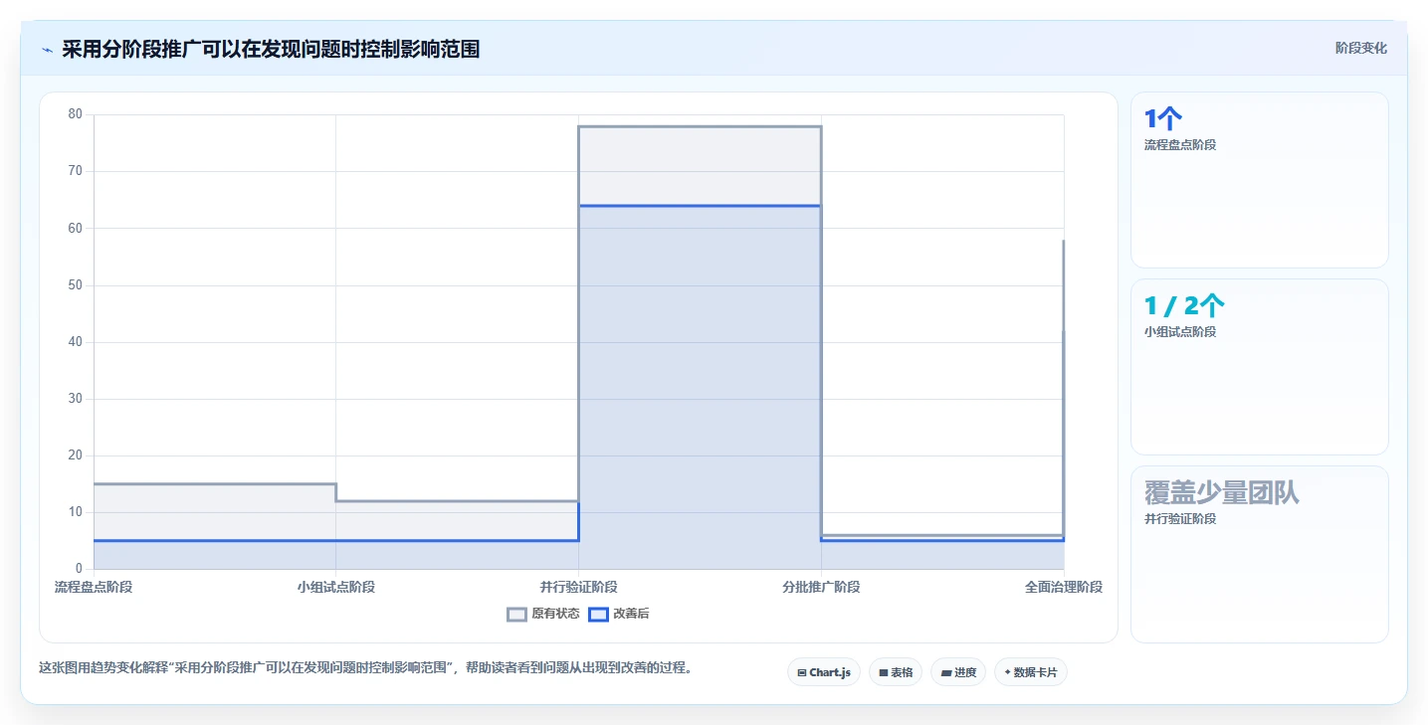The width and height of the screenshot is (1428, 725).
Task: Select the 进度 chip
Action: click(958, 672)
